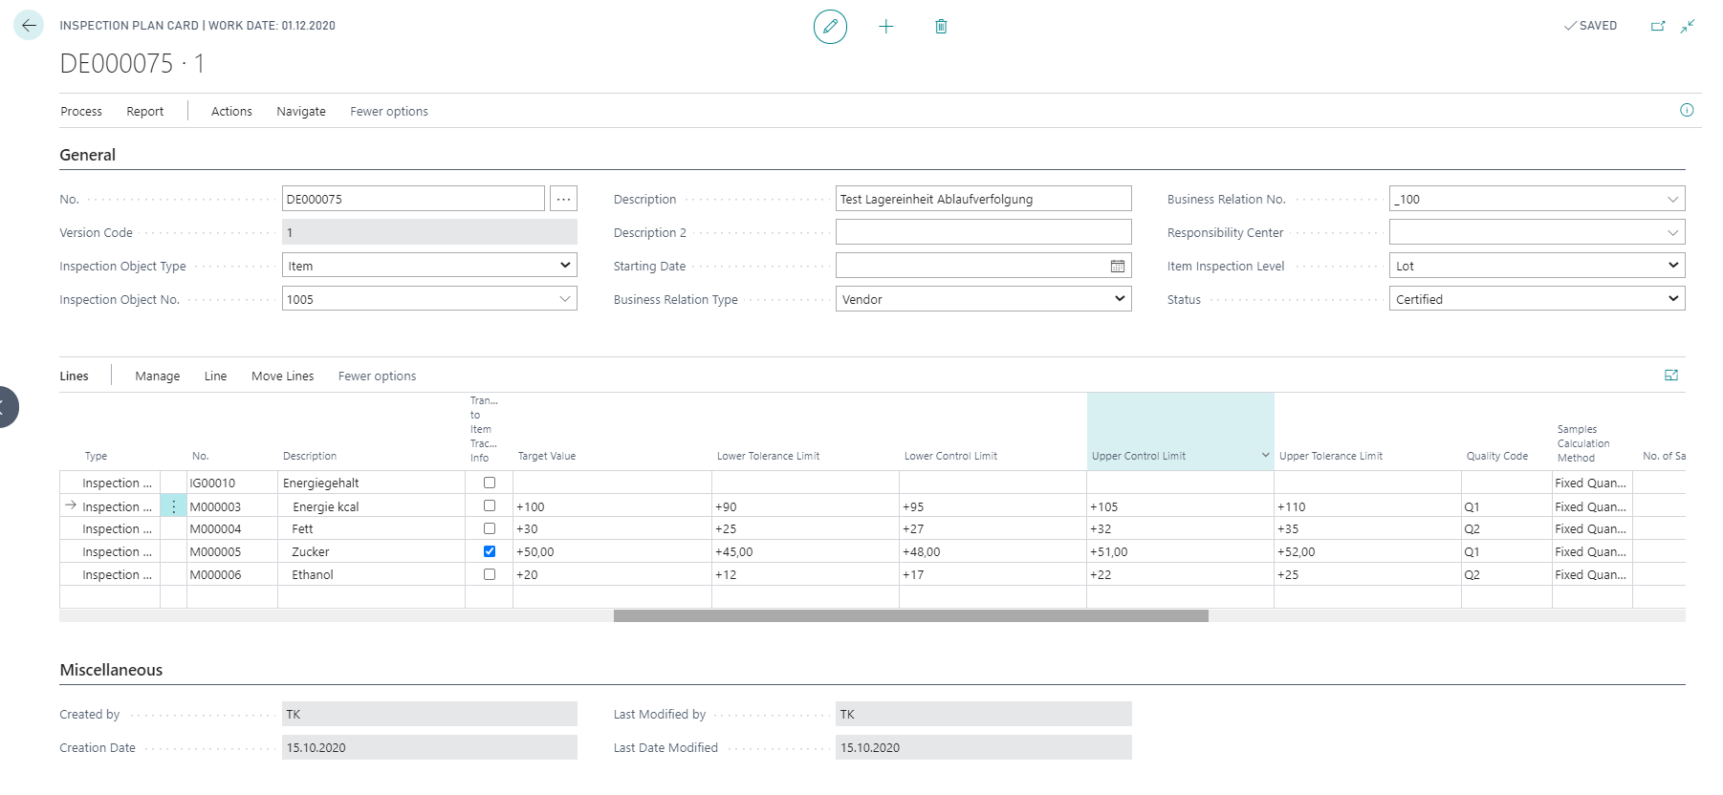Open Item Inspection Level dropdown
The image size is (1723, 795).
tap(1537, 266)
